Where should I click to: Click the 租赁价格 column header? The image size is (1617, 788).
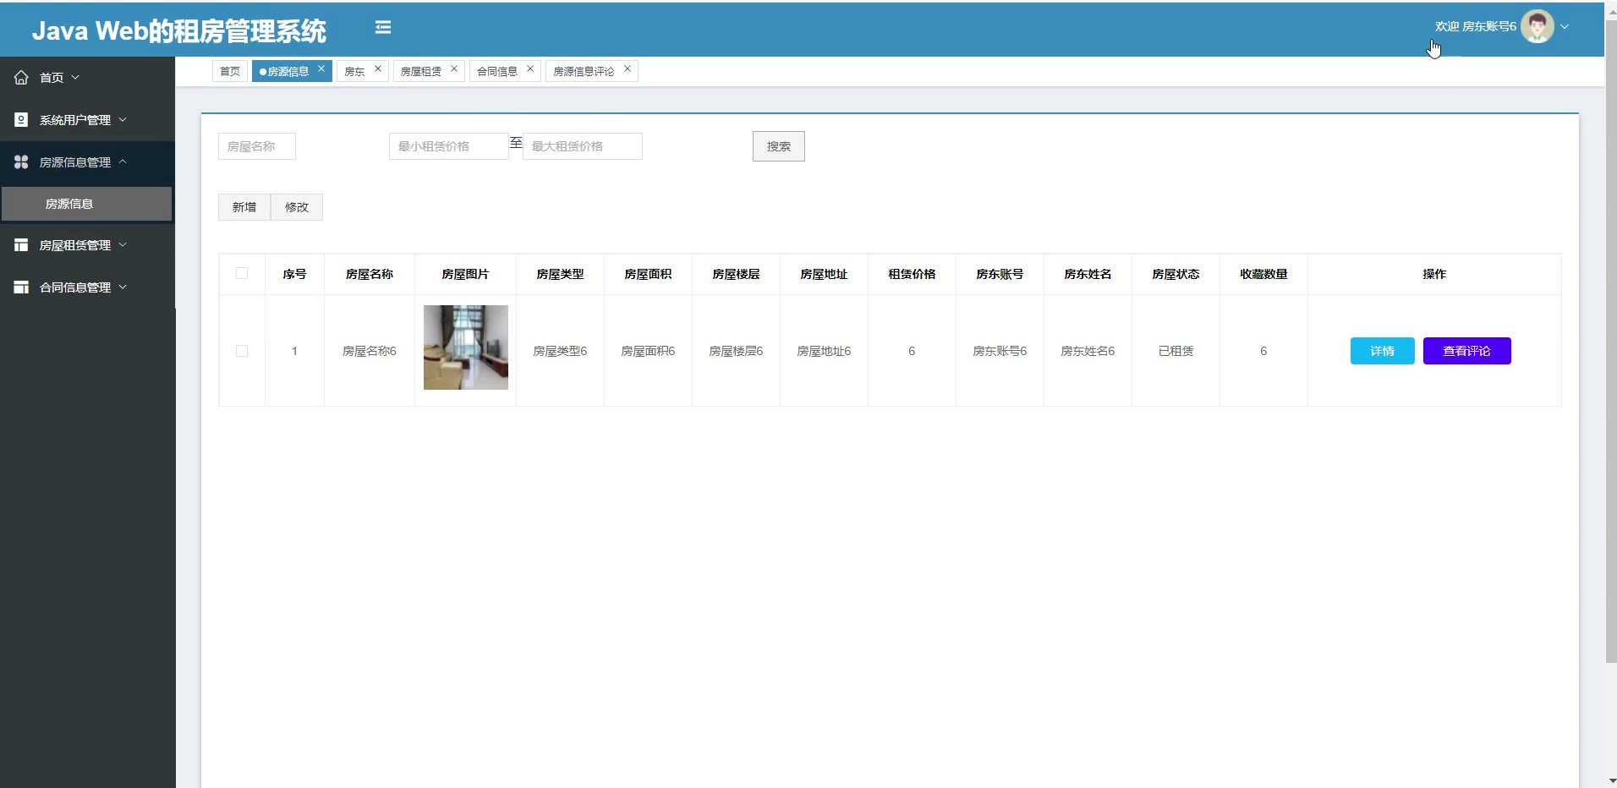pos(912,274)
